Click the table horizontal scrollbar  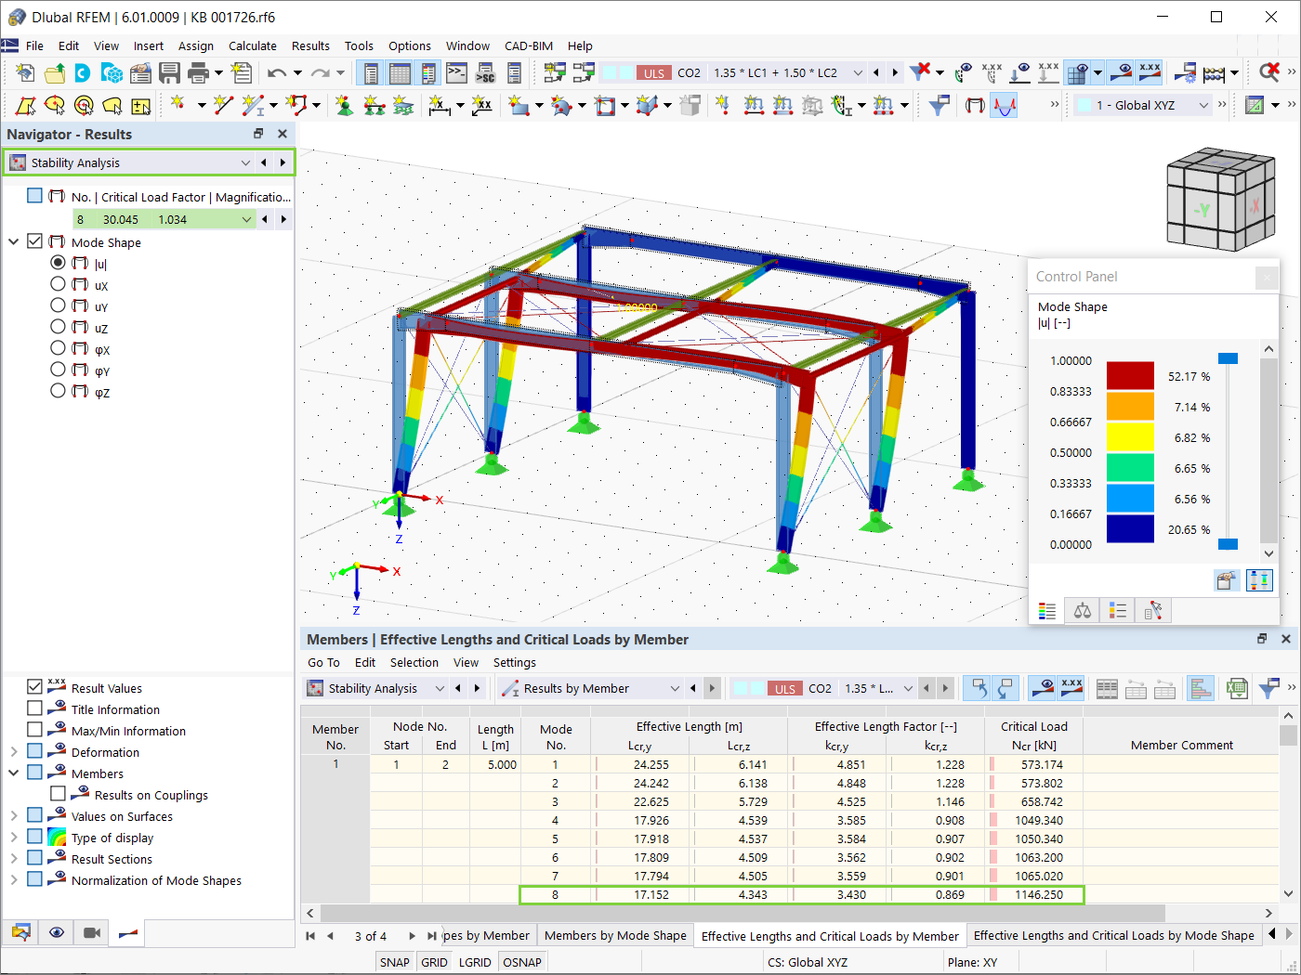coord(742,913)
